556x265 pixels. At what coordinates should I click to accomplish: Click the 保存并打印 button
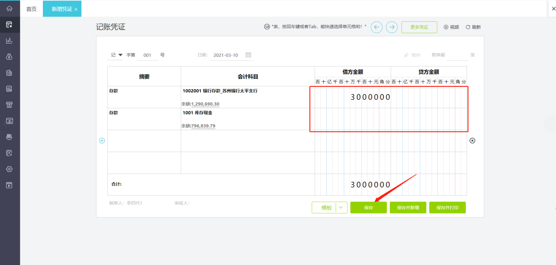pos(447,208)
